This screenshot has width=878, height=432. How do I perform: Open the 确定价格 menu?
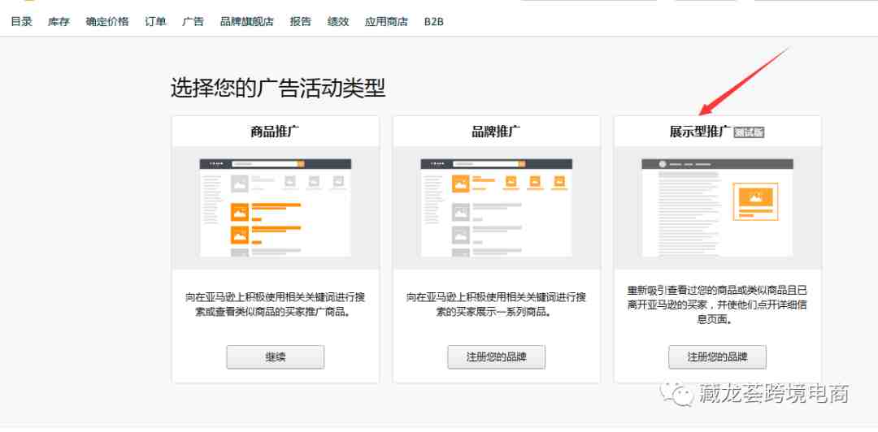tap(107, 22)
